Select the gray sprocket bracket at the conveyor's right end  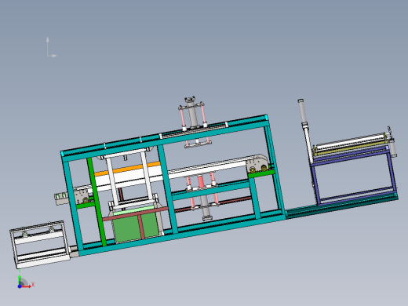click(257, 164)
